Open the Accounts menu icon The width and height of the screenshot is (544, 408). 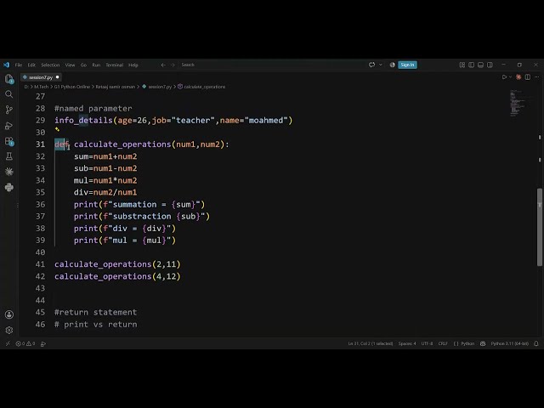(x=9, y=314)
